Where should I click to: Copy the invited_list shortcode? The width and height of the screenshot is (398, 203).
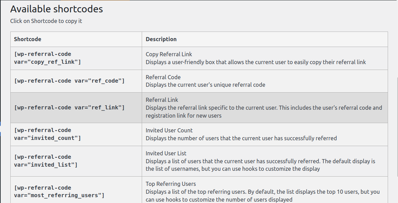pyautogui.click(x=46, y=161)
